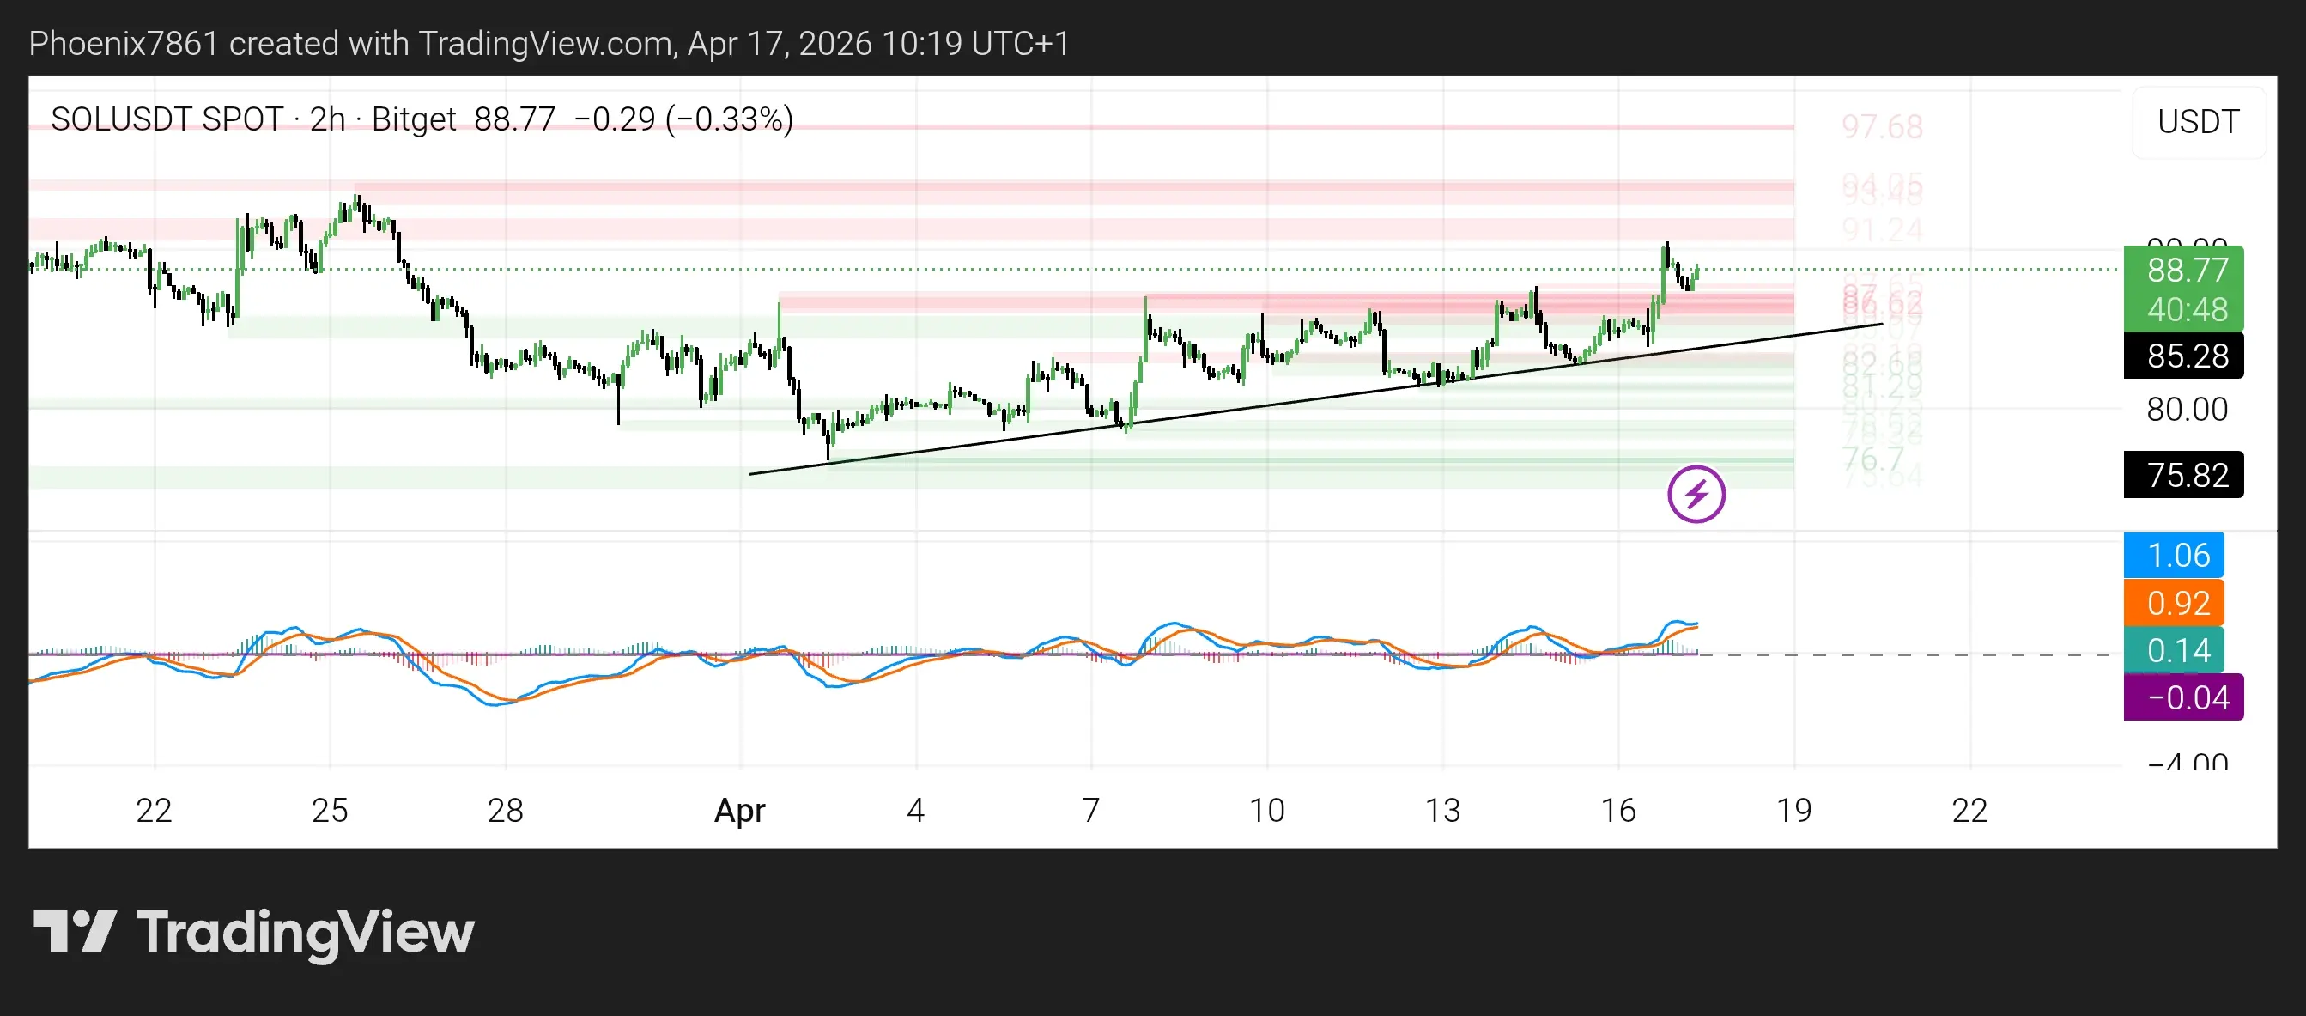Click the TradingView wordmark text

306,933
